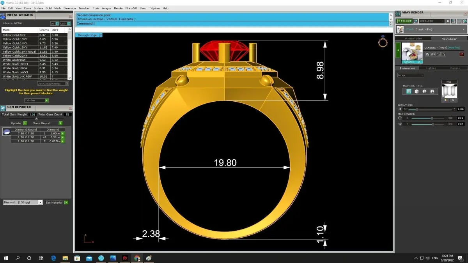Open the Rhino 5.0 menu

point(131,8)
